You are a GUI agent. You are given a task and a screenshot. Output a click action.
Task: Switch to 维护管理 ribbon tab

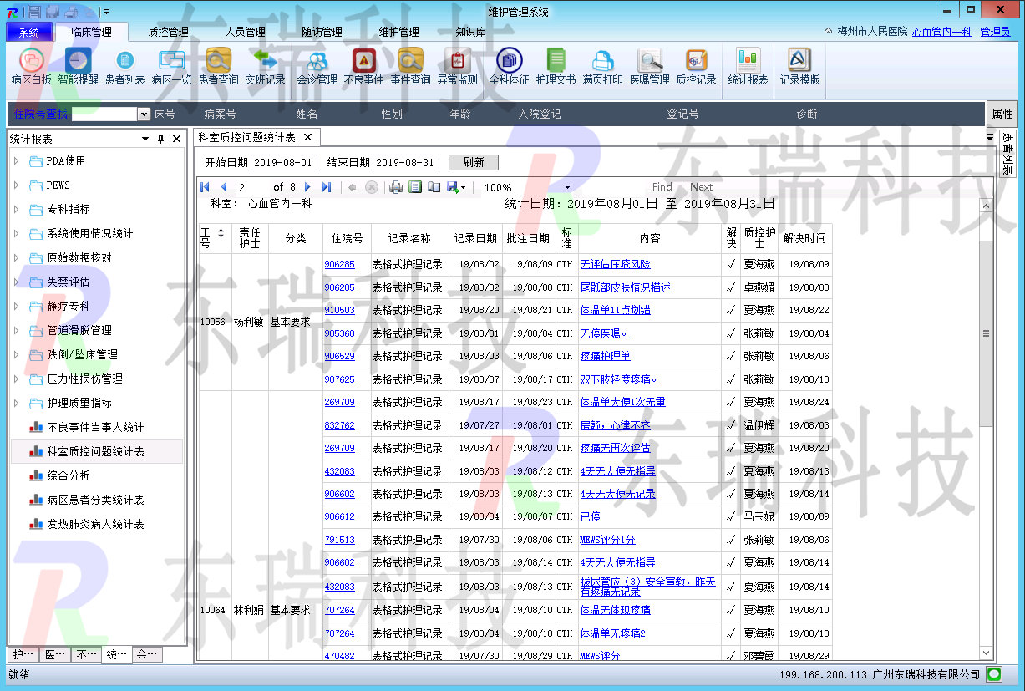point(398,32)
